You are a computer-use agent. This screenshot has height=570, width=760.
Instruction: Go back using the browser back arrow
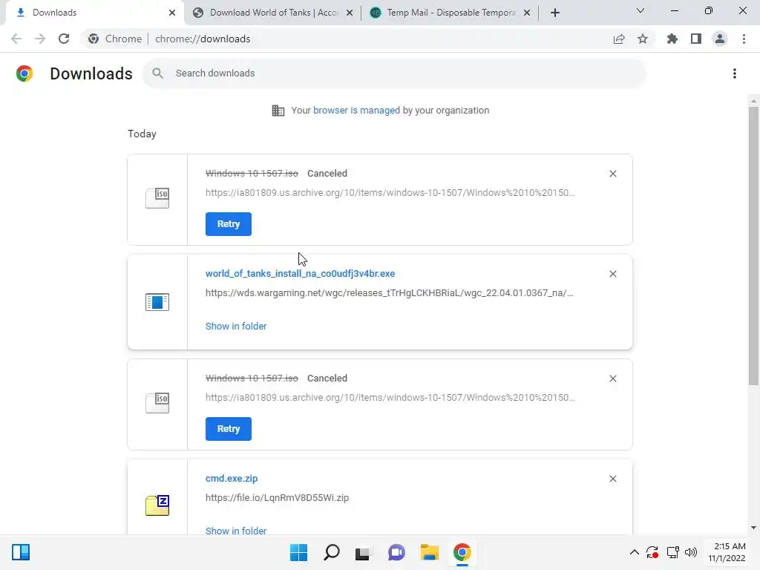coord(16,39)
